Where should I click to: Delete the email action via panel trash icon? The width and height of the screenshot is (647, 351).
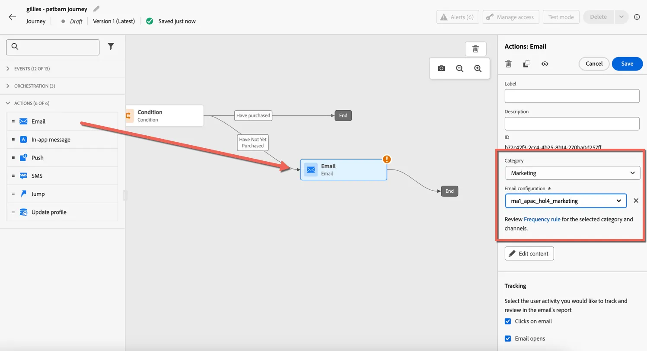508,64
